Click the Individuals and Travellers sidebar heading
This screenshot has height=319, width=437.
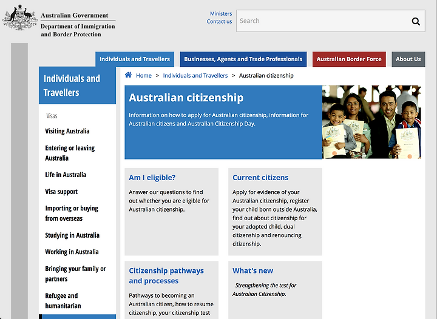(x=72, y=85)
